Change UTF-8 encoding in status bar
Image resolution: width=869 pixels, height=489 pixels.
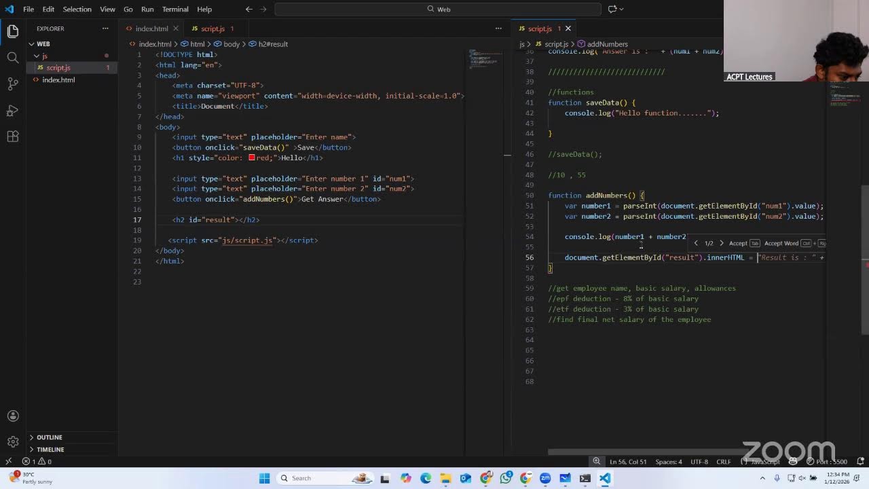699,462
